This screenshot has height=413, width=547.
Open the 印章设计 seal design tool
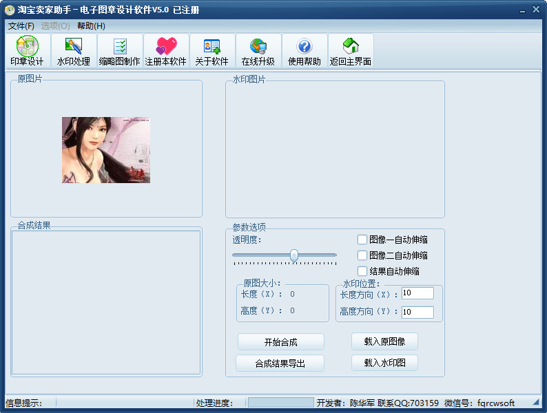28,51
